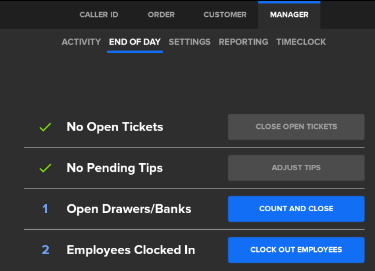The width and height of the screenshot is (375, 271).
Task: Select the End of Day sub-tab
Action: tap(135, 42)
